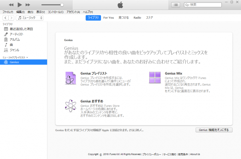Go back with the left chevron button
This screenshot has width=241, height=159.
click(x=6, y=18)
